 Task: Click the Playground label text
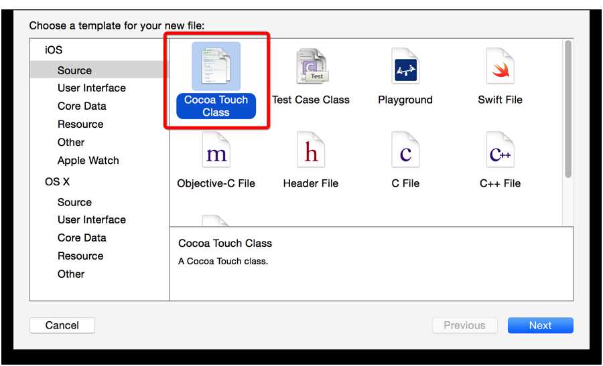tap(405, 100)
